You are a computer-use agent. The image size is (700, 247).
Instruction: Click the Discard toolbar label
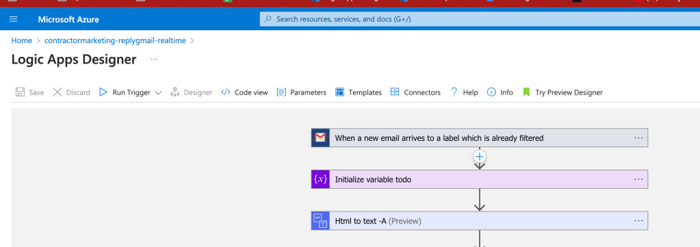(x=78, y=92)
